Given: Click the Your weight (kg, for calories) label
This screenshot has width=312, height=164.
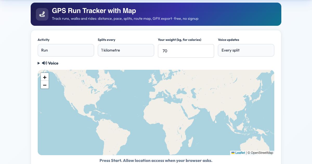Looking at the screenshot, I should (x=179, y=40).
